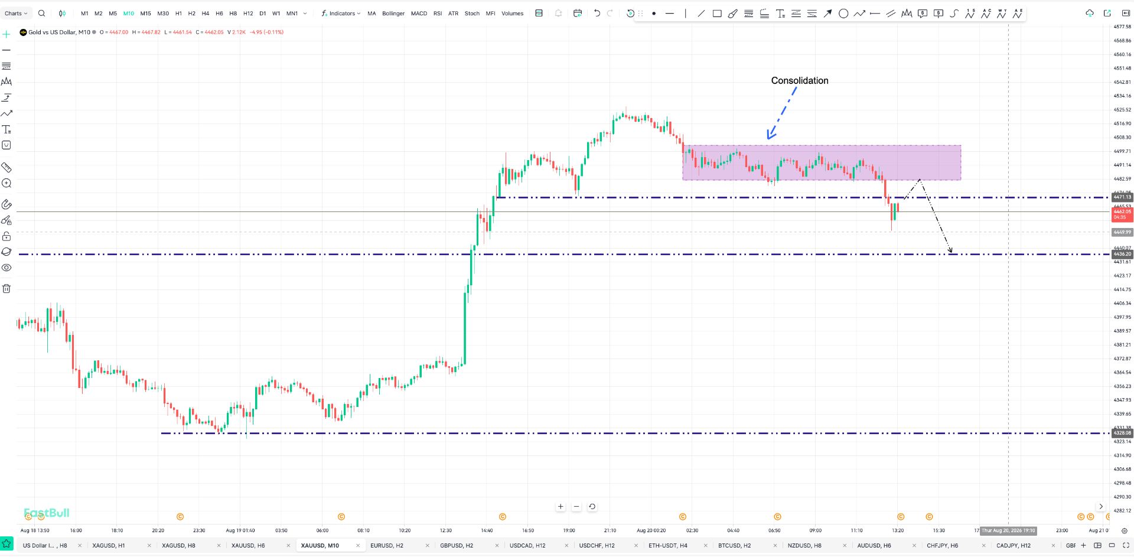The width and height of the screenshot is (1134, 557).
Task: Reset chart view button
Action: point(592,506)
